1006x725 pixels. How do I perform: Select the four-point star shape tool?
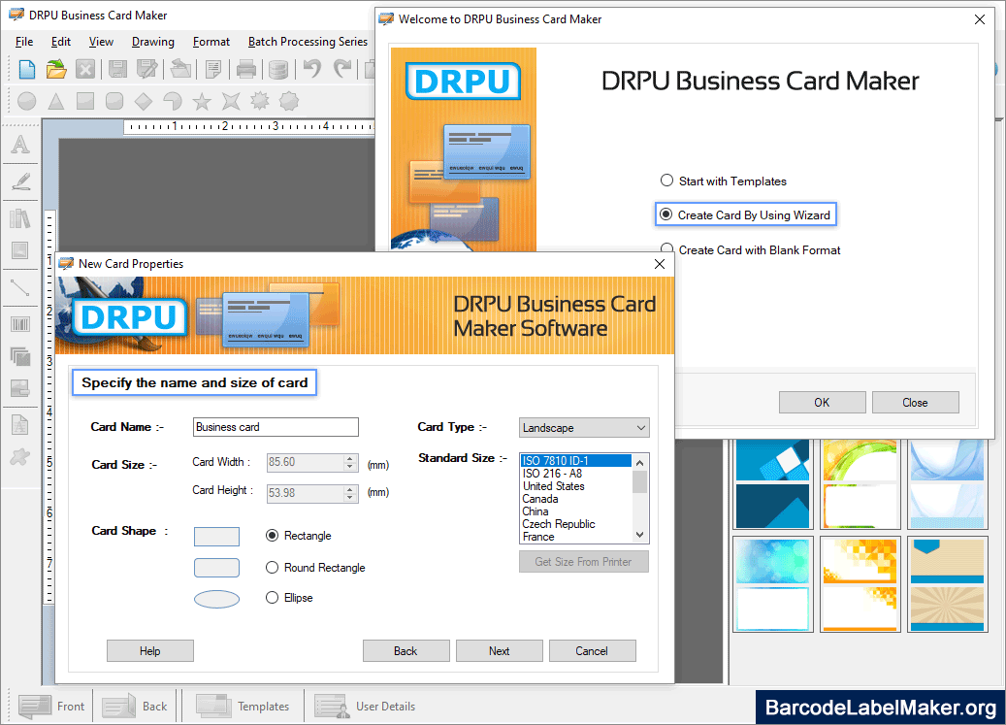231,101
